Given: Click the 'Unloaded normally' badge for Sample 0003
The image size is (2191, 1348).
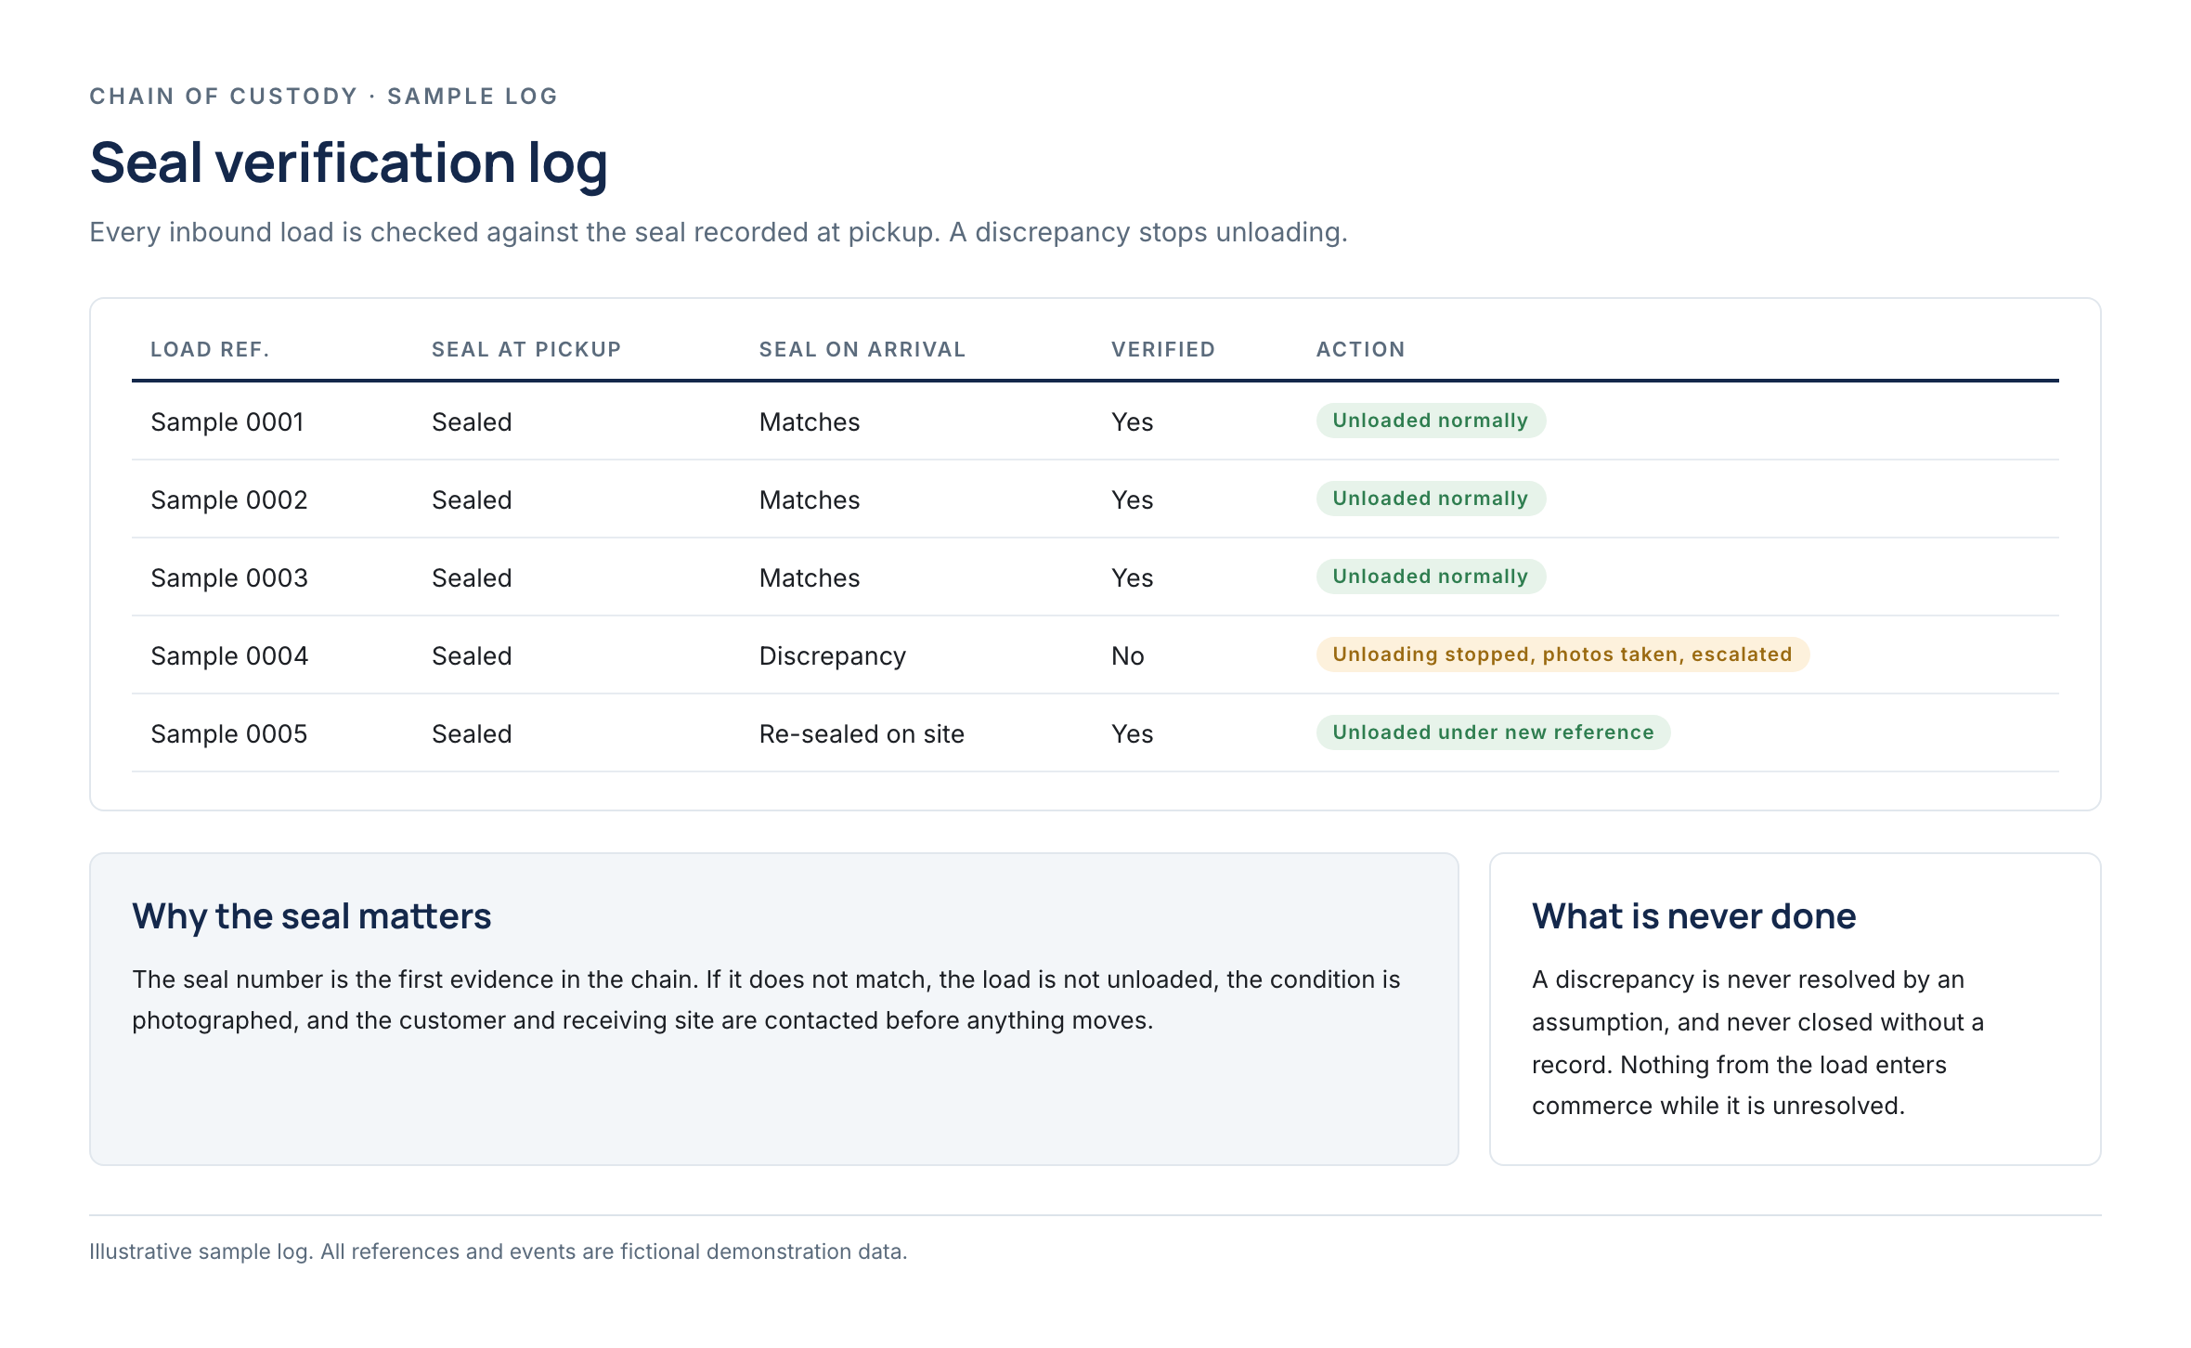Looking at the screenshot, I should pos(1431,577).
